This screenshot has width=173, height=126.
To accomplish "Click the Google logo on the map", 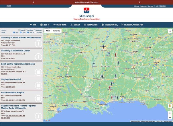I will [47, 121].
